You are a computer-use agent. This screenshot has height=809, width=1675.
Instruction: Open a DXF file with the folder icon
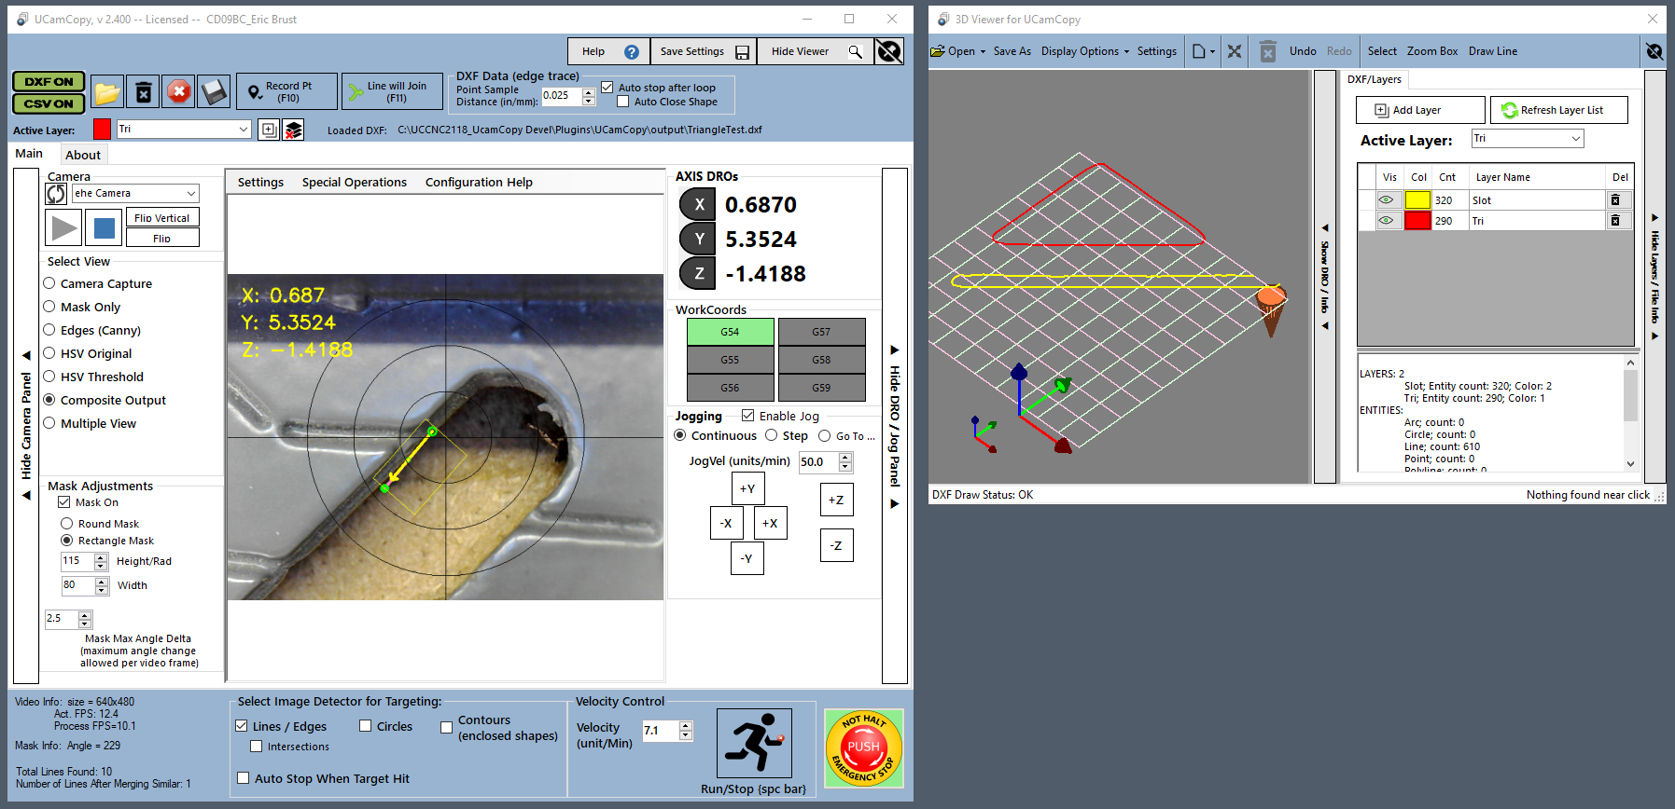point(106,92)
